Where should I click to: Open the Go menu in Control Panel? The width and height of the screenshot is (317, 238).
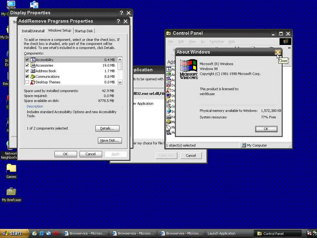tap(202, 42)
